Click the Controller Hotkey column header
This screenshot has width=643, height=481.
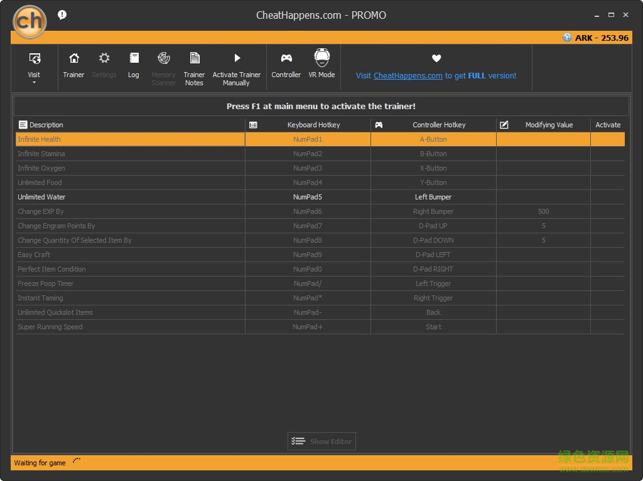point(439,125)
